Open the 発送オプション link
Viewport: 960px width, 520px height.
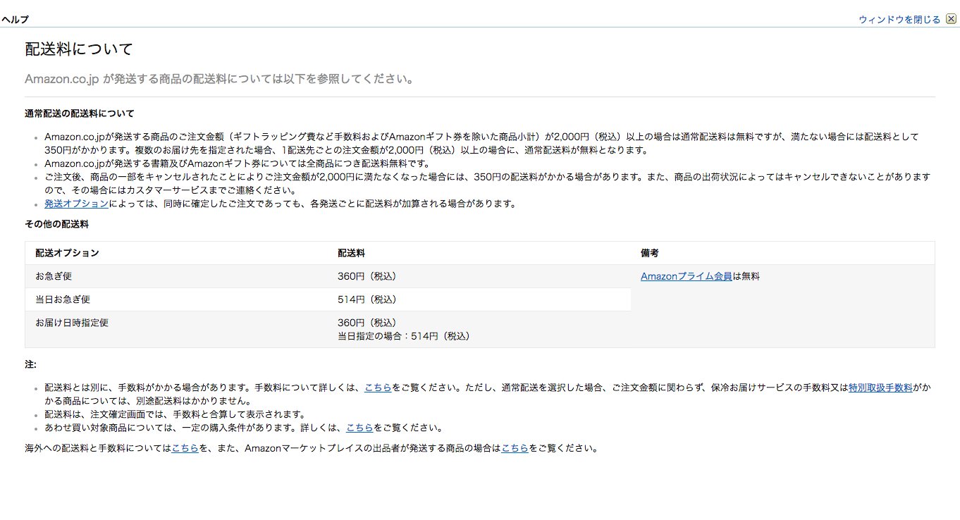[x=75, y=203]
